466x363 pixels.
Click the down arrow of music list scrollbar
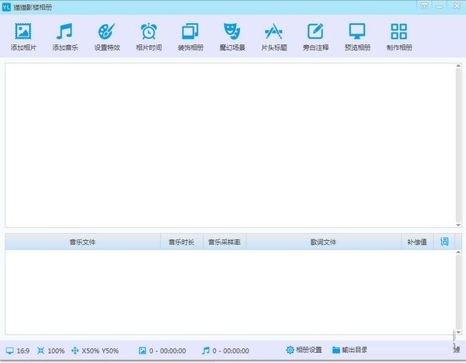pyautogui.click(x=458, y=332)
